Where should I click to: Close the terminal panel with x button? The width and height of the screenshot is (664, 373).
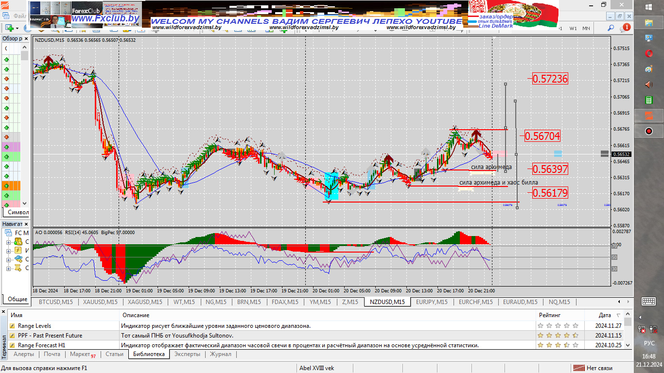(3, 312)
